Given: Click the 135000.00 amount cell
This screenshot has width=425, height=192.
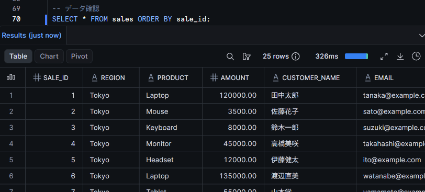Looking at the screenshot, I should click(x=233, y=176).
